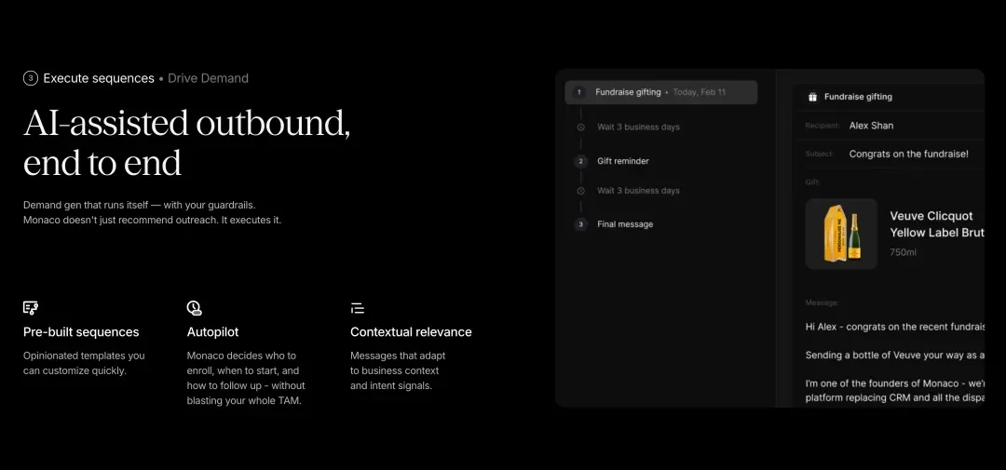The image size is (1006, 470).
Task: Click the clock icon above Gift reminder
Action: coord(580,127)
